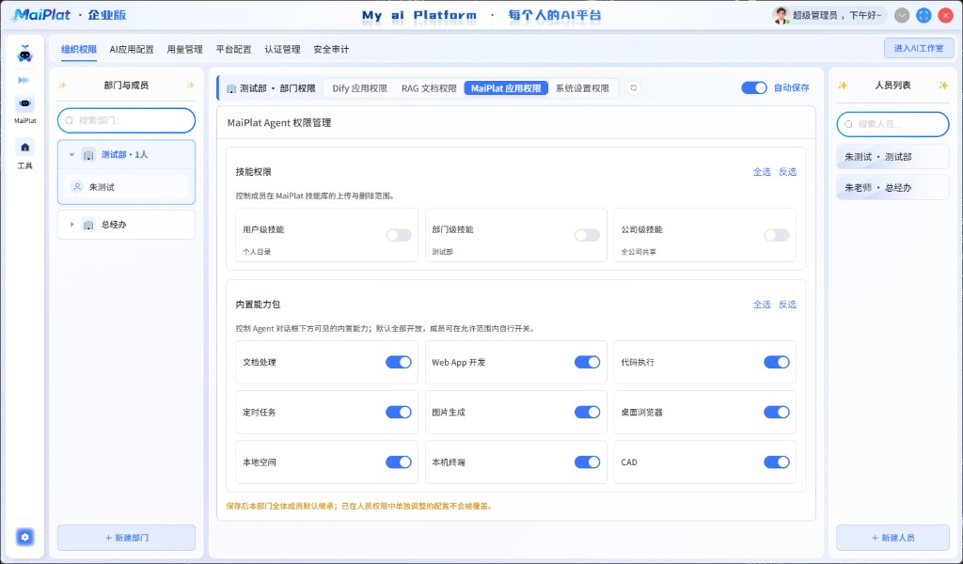The width and height of the screenshot is (963, 564).
Task: Select 朱老师 · 总经办 in the personnel list
Action: point(893,188)
